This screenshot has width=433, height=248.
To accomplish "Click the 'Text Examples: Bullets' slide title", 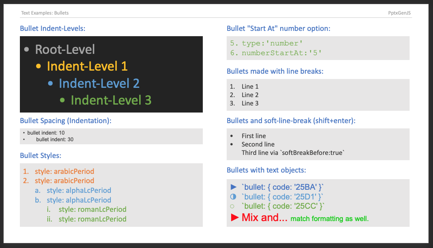I will tap(45, 13).
